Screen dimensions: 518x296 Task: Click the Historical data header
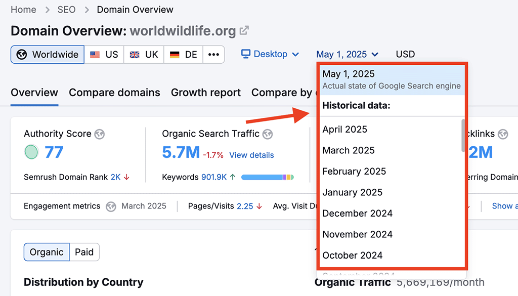[x=357, y=105]
